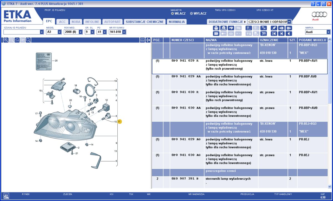Switch to the EPC tab
The image size is (333, 201).
tap(49, 21)
